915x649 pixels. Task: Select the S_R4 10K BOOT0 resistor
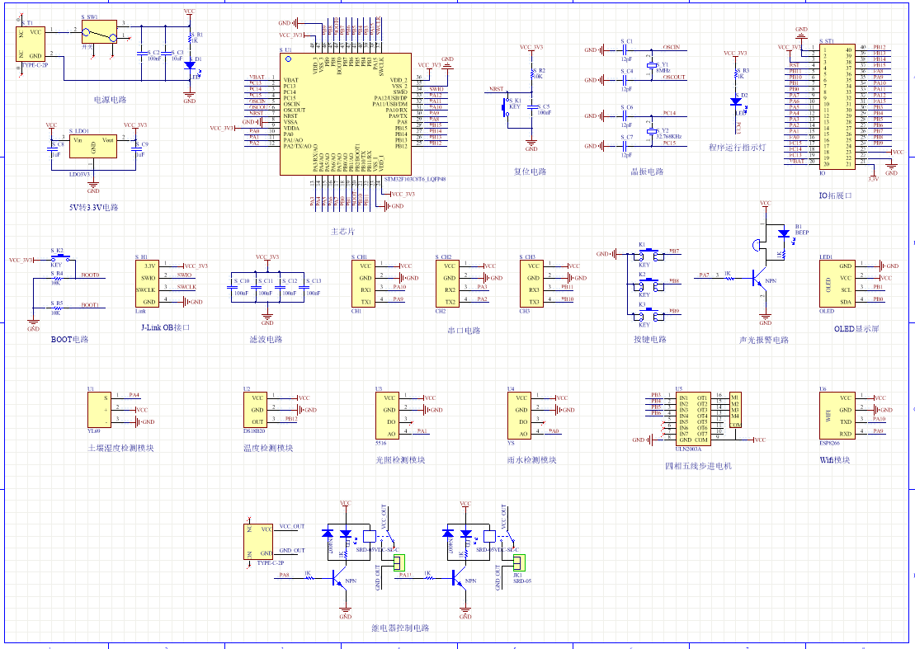56,278
